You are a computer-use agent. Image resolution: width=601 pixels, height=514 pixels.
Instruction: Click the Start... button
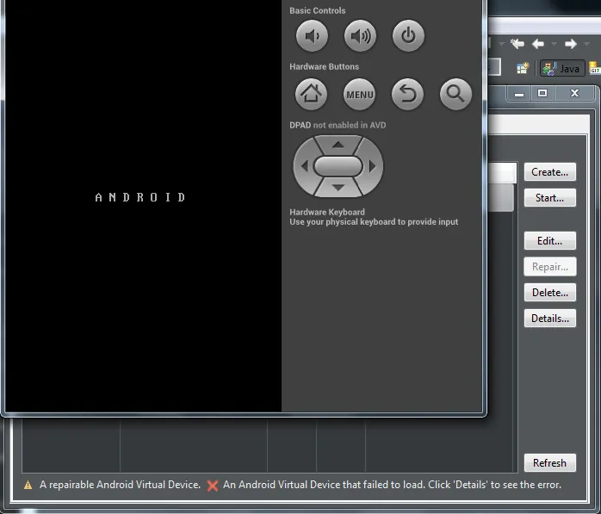coord(549,198)
